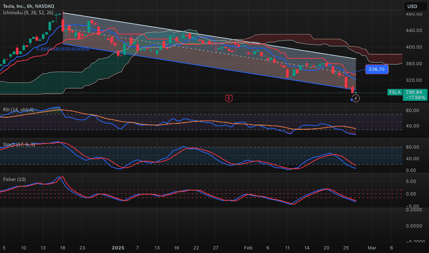The image size is (429, 253).
Task: Click the Tesla, Inc., 6h, NASDAQ title
Action: pyautogui.click(x=29, y=6)
